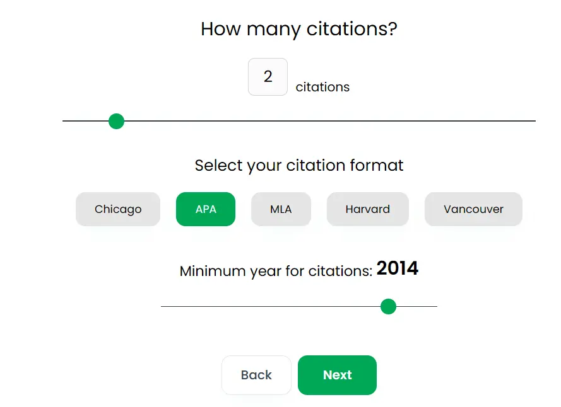
Task: Click the year slider track right of handle
Action: [x=417, y=307]
